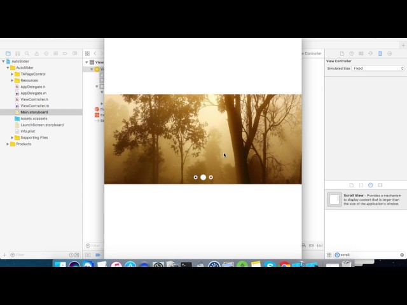Click the left page control dot
The image size is (407, 305).
[195, 177]
